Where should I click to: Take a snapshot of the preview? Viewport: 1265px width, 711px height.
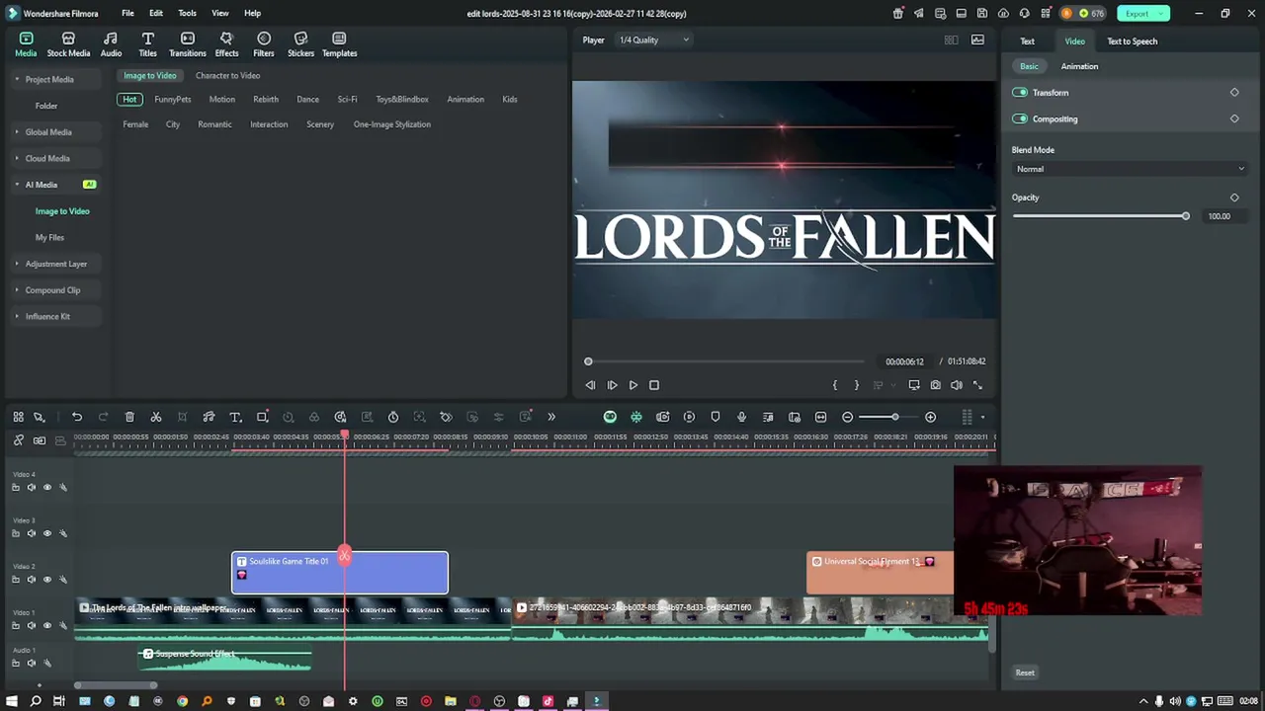pyautogui.click(x=935, y=385)
